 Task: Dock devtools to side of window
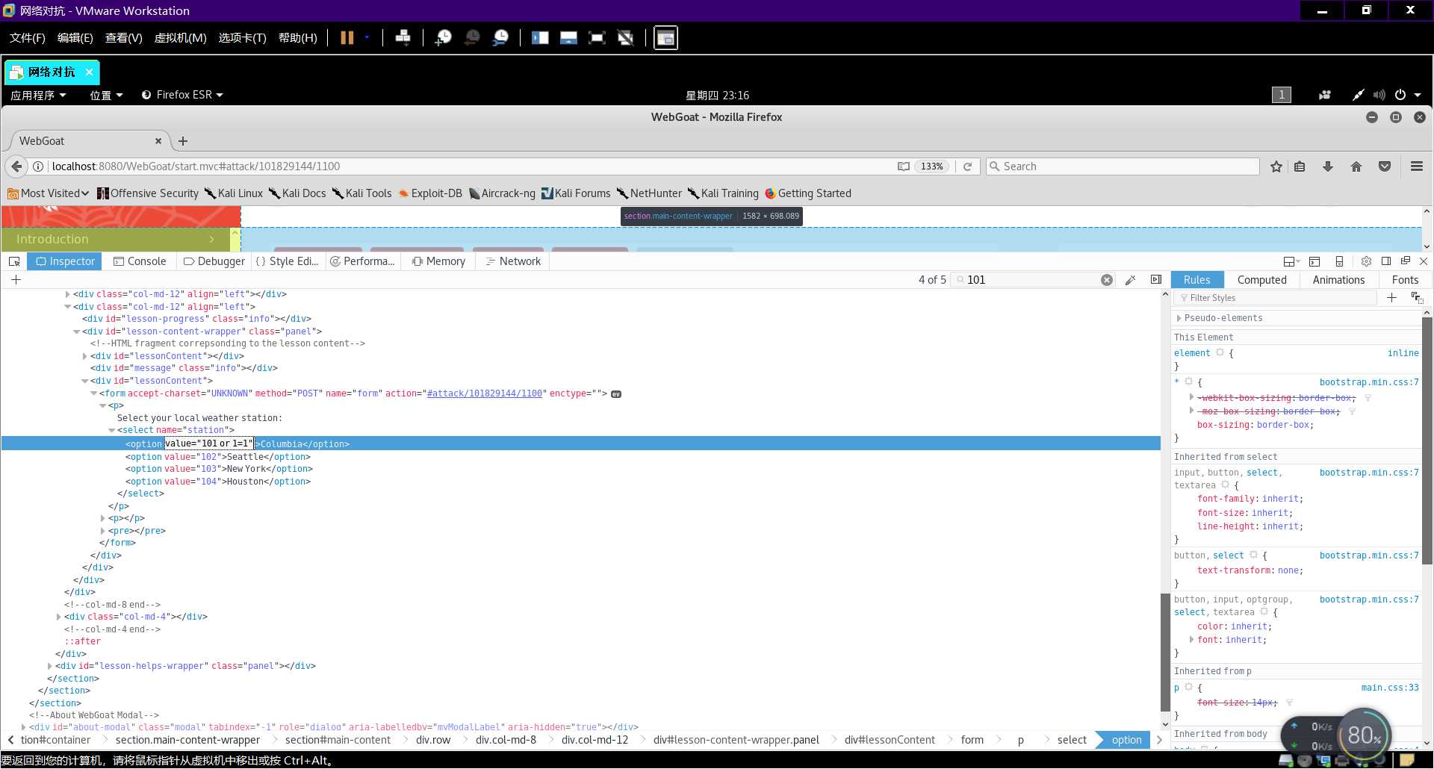1386,261
